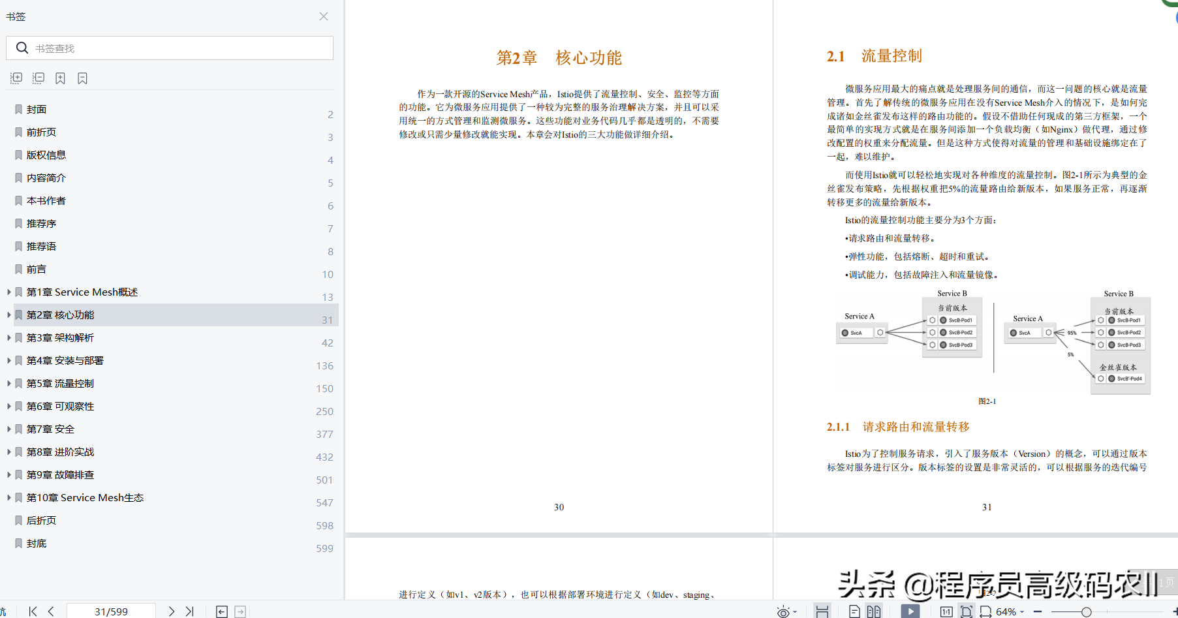Expand the 第7章 安全 bookmark

(8, 429)
